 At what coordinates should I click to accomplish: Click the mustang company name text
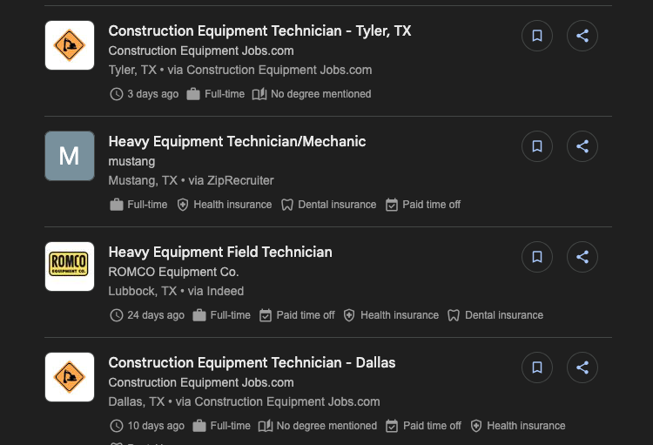131,161
